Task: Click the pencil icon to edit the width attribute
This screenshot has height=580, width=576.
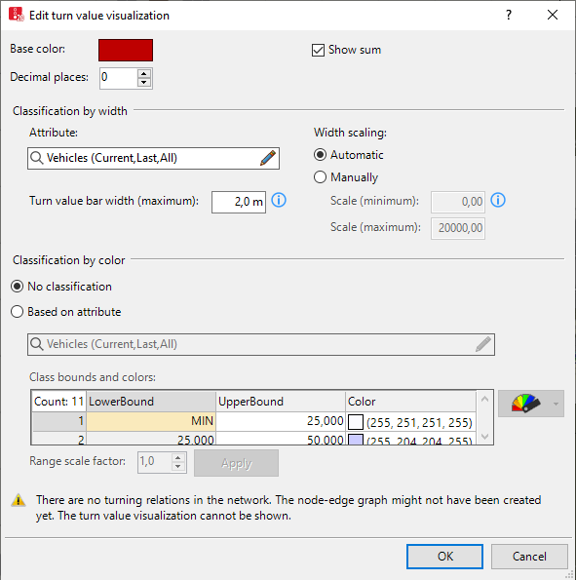Action: pyautogui.click(x=268, y=158)
